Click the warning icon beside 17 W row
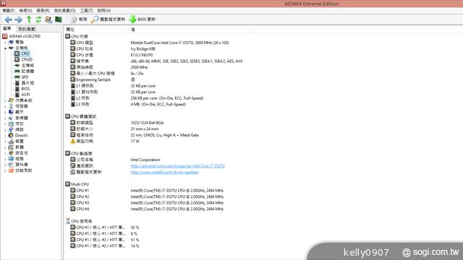Image resolution: width=463 pixels, height=260 pixels. pos(73,142)
